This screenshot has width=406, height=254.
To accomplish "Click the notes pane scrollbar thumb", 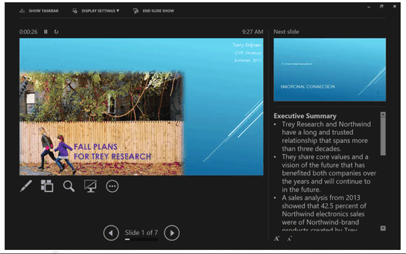I will point(383,136).
